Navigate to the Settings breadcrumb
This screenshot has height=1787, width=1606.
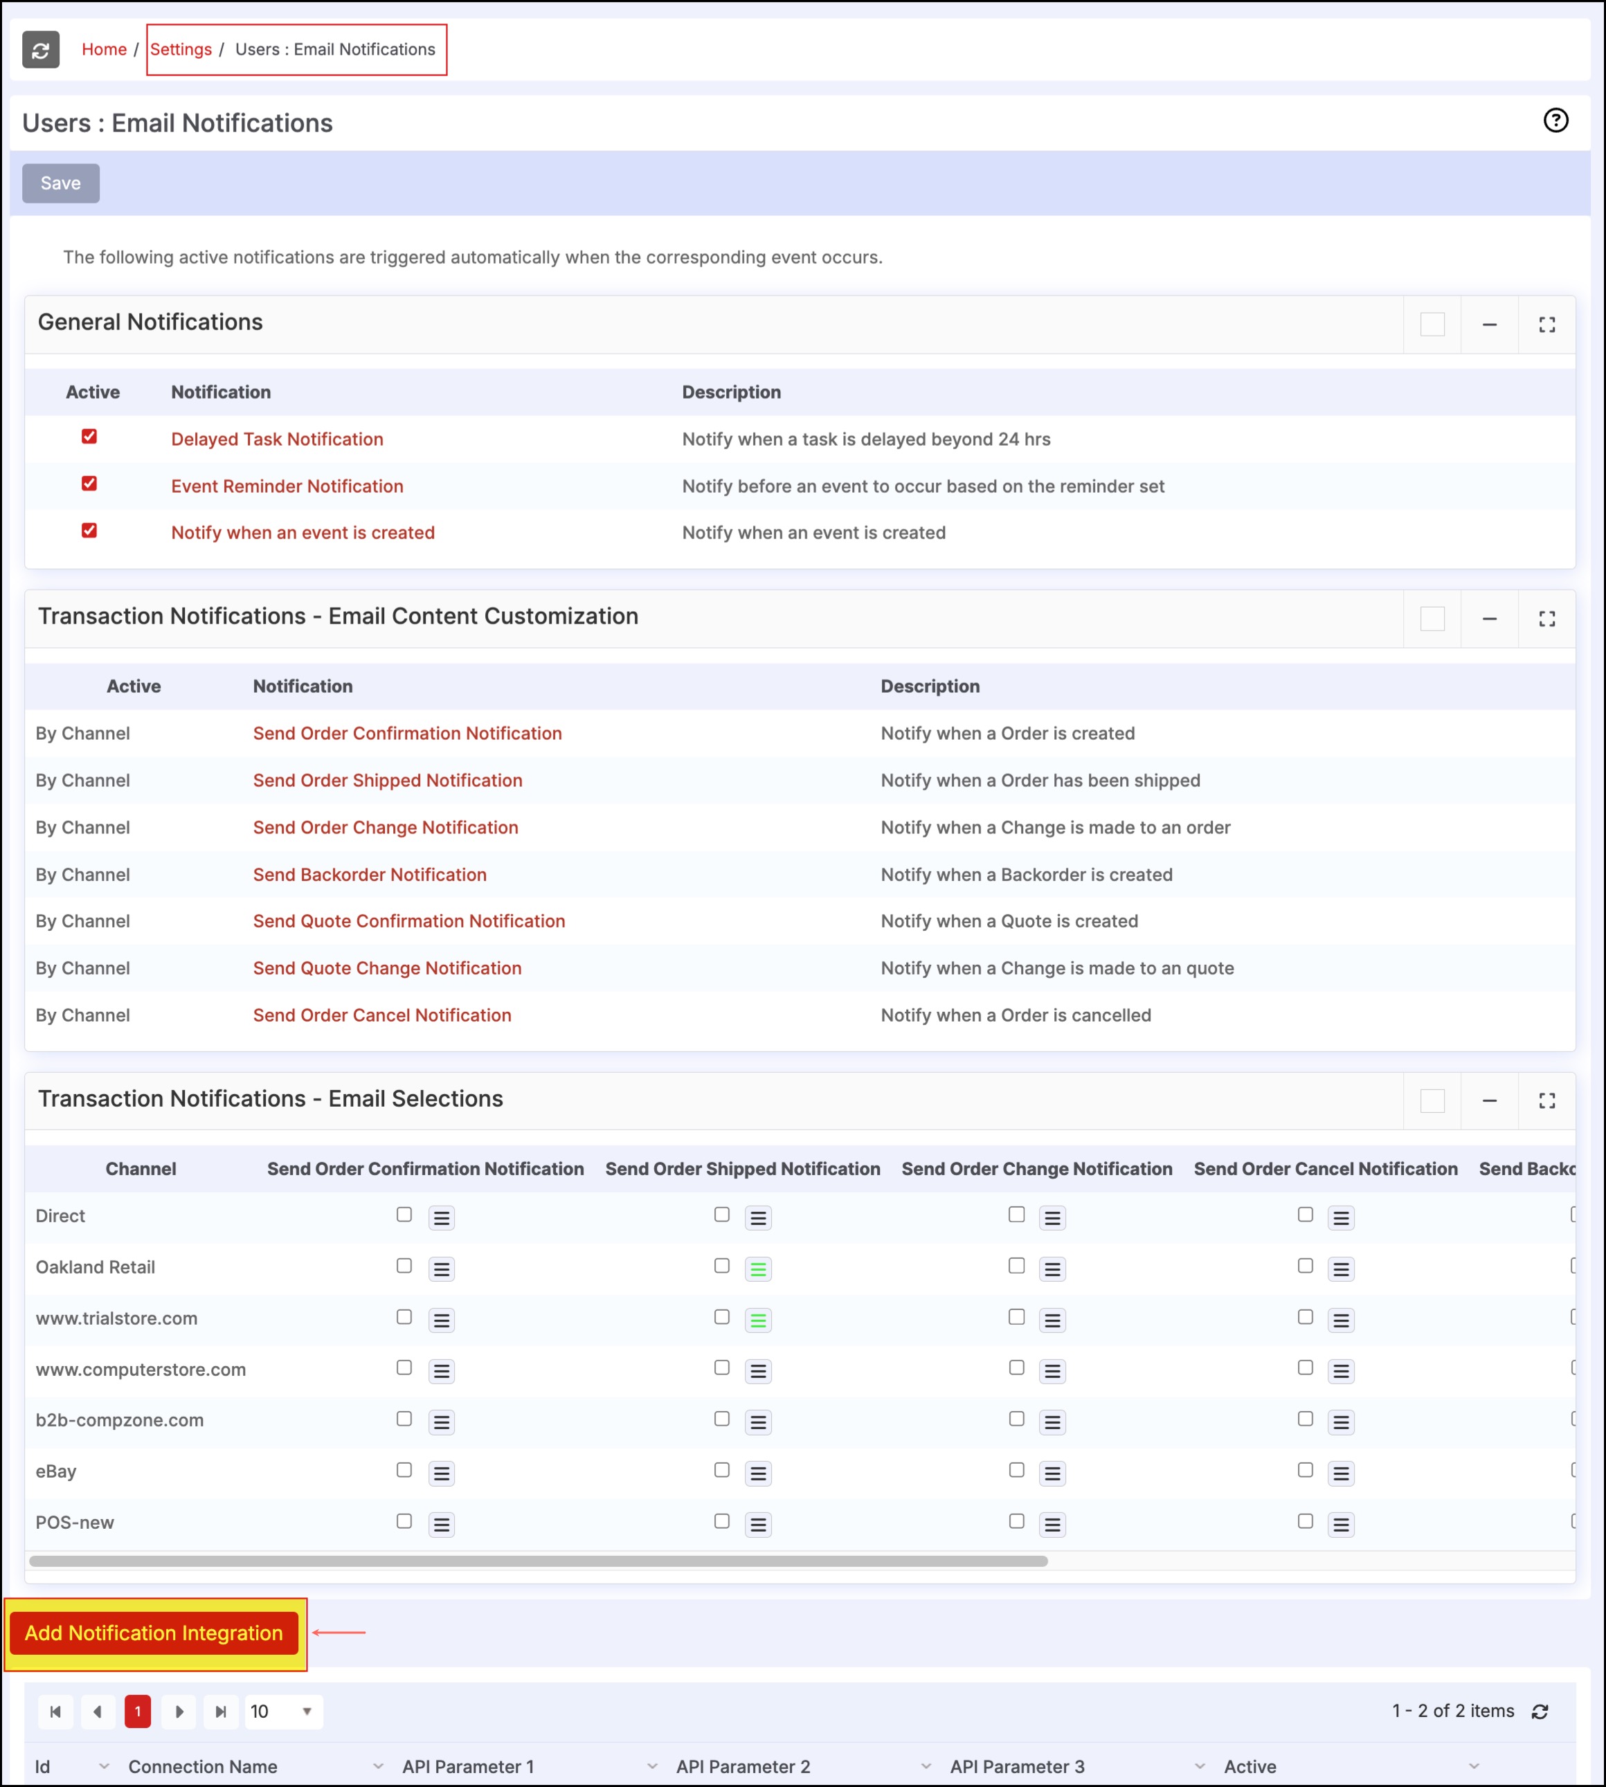coord(181,49)
